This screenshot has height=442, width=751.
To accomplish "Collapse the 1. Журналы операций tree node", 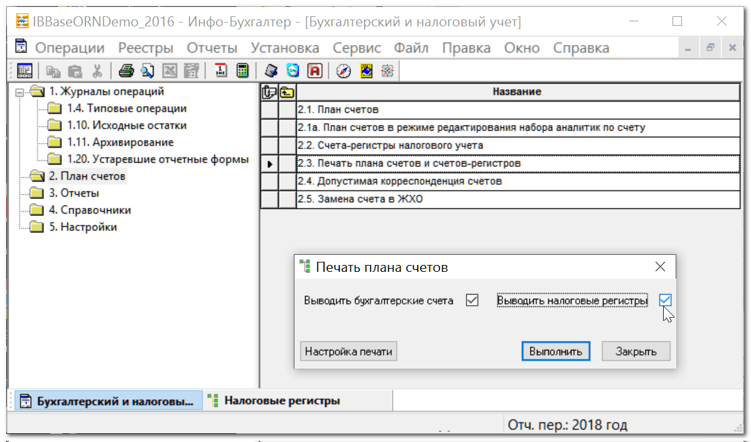I will [x=19, y=92].
